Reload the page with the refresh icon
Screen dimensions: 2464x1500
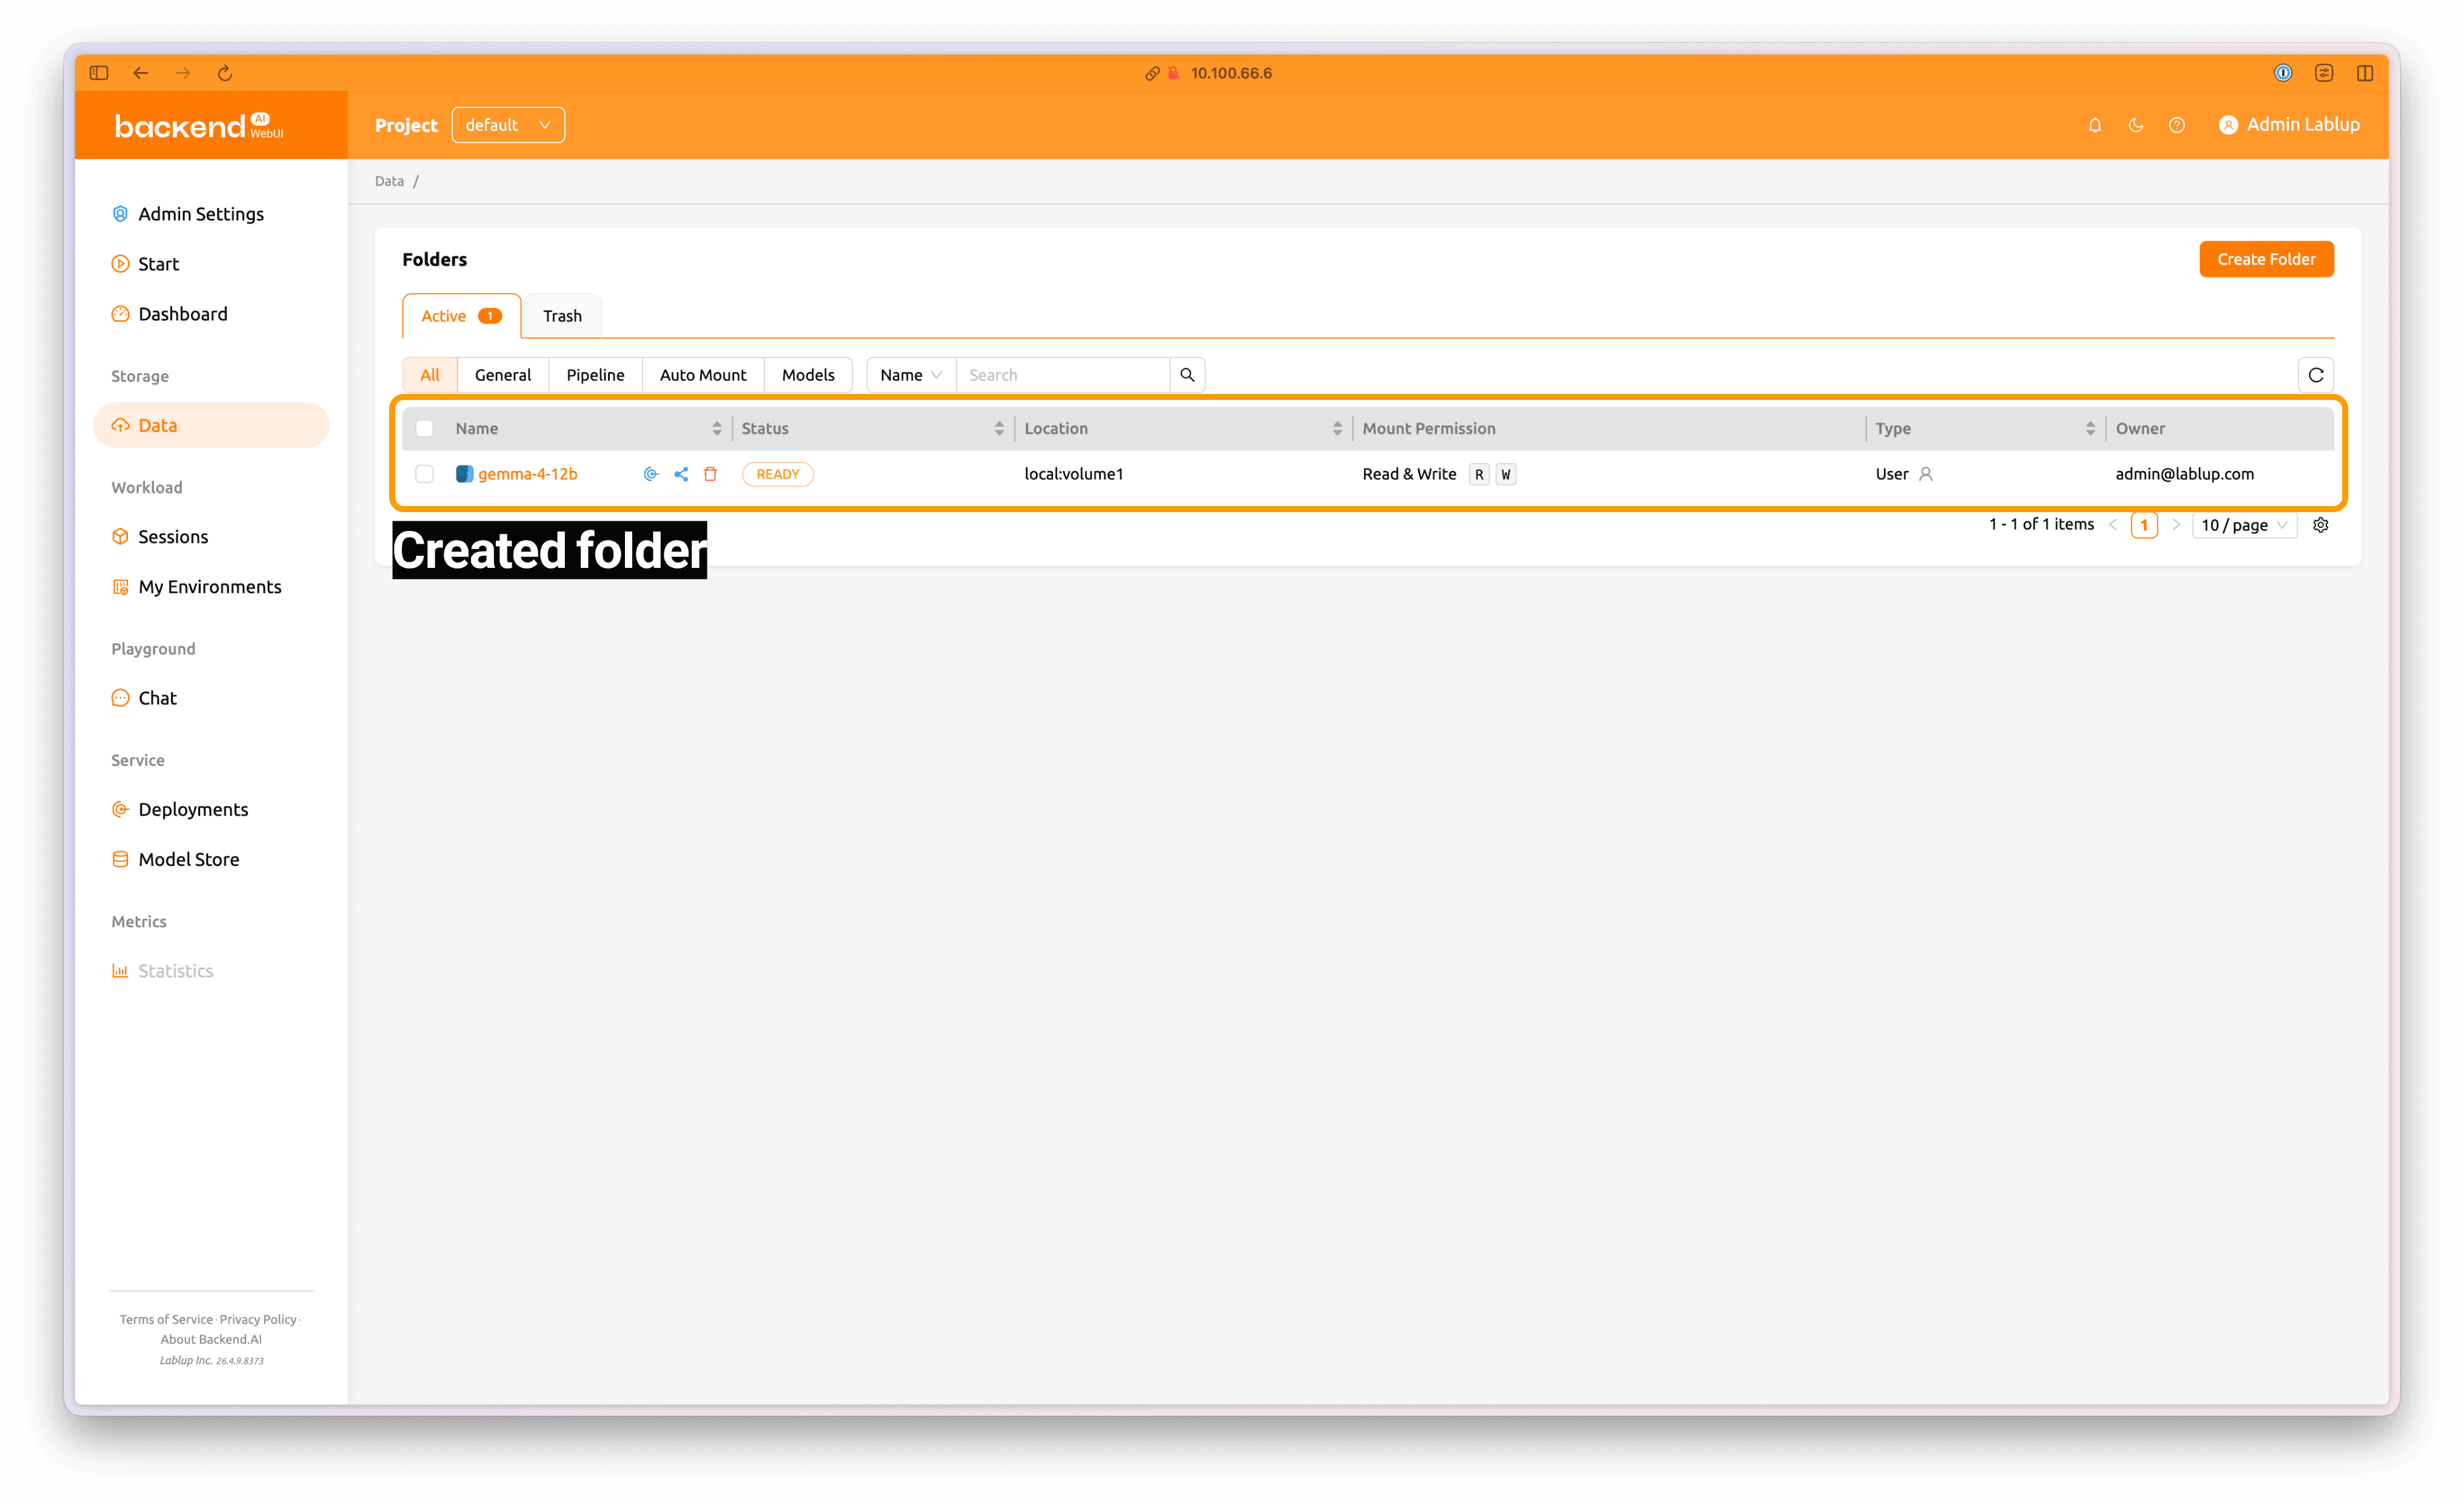(225, 73)
